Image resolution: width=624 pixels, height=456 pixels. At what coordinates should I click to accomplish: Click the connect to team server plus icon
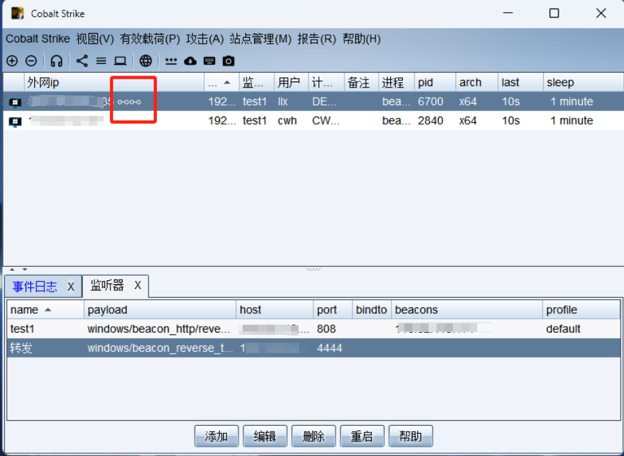coord(12,61)
